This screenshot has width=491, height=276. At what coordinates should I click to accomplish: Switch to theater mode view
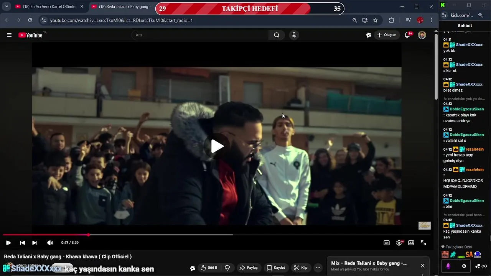411,243
